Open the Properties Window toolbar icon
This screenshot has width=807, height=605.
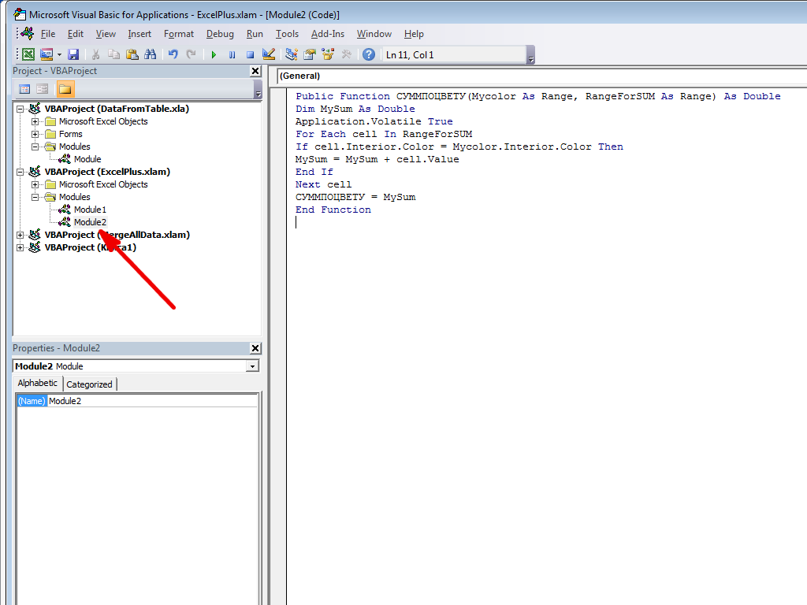[310, 54]
